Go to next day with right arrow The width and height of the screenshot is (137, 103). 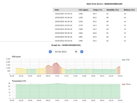[x=82, y=52]
